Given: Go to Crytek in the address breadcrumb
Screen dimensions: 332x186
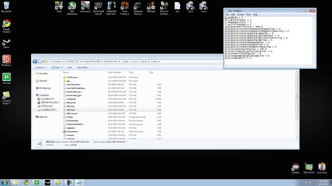Looking at the screenshot, I should tap(125, 61).
